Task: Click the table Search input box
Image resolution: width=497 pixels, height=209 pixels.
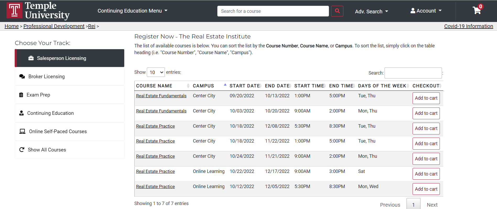Action: 413,73
